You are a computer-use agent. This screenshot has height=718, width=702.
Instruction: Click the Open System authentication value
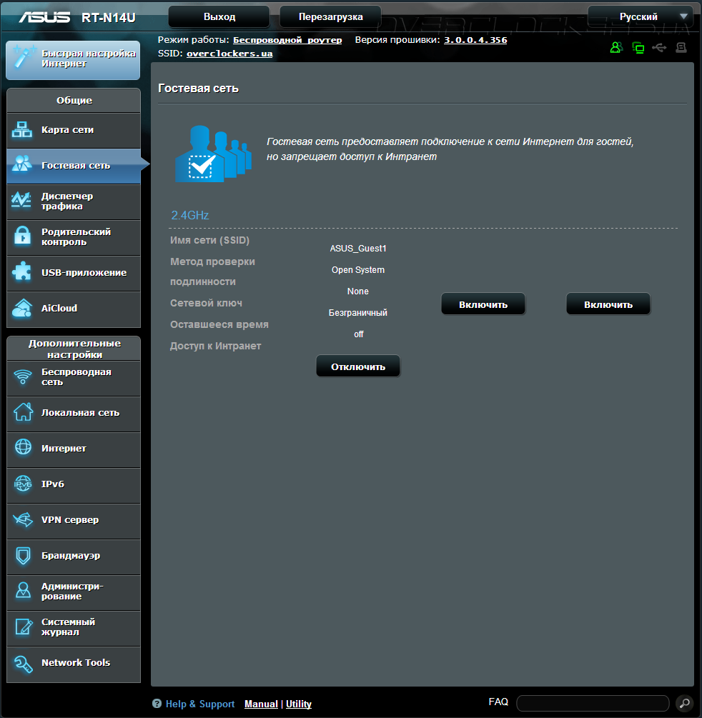coord(358,270)
